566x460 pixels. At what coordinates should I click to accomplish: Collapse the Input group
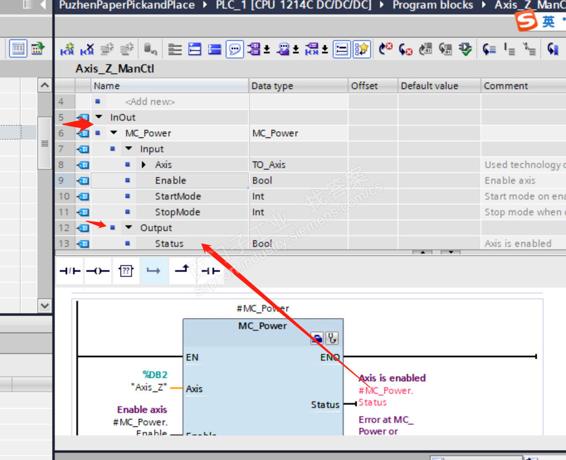(x=128, y=148)
